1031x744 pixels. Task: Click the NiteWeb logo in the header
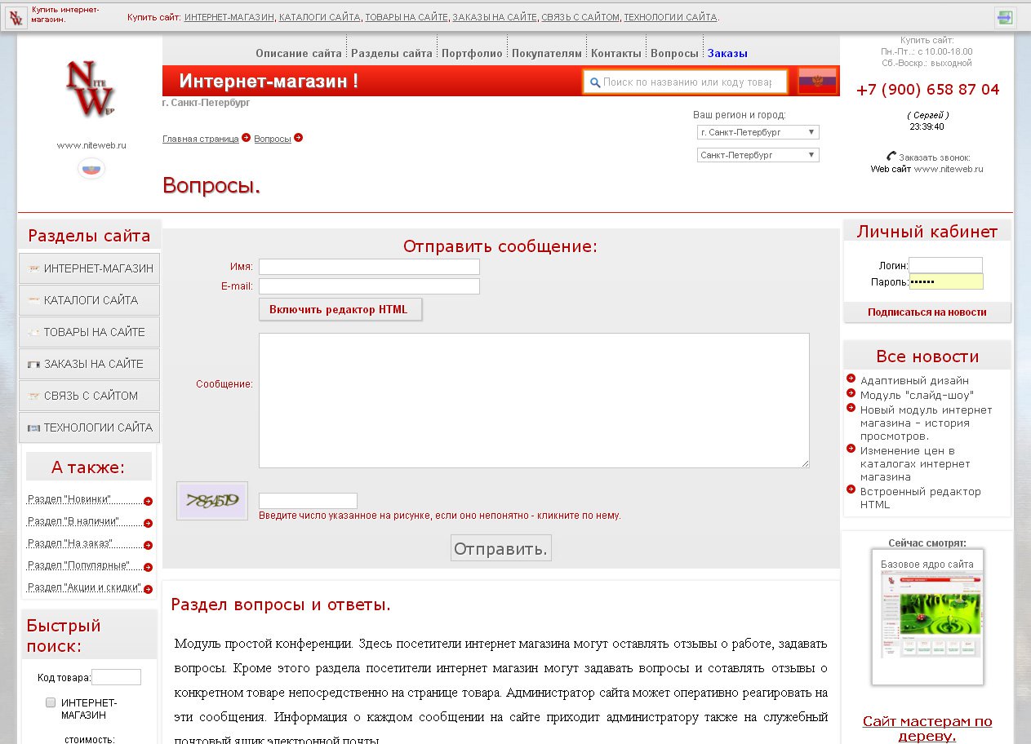(91, 88)
